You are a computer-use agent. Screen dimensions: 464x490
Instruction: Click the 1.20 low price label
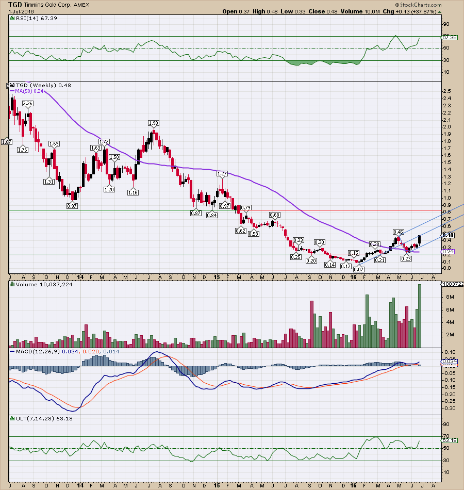(x=109, y=189)
